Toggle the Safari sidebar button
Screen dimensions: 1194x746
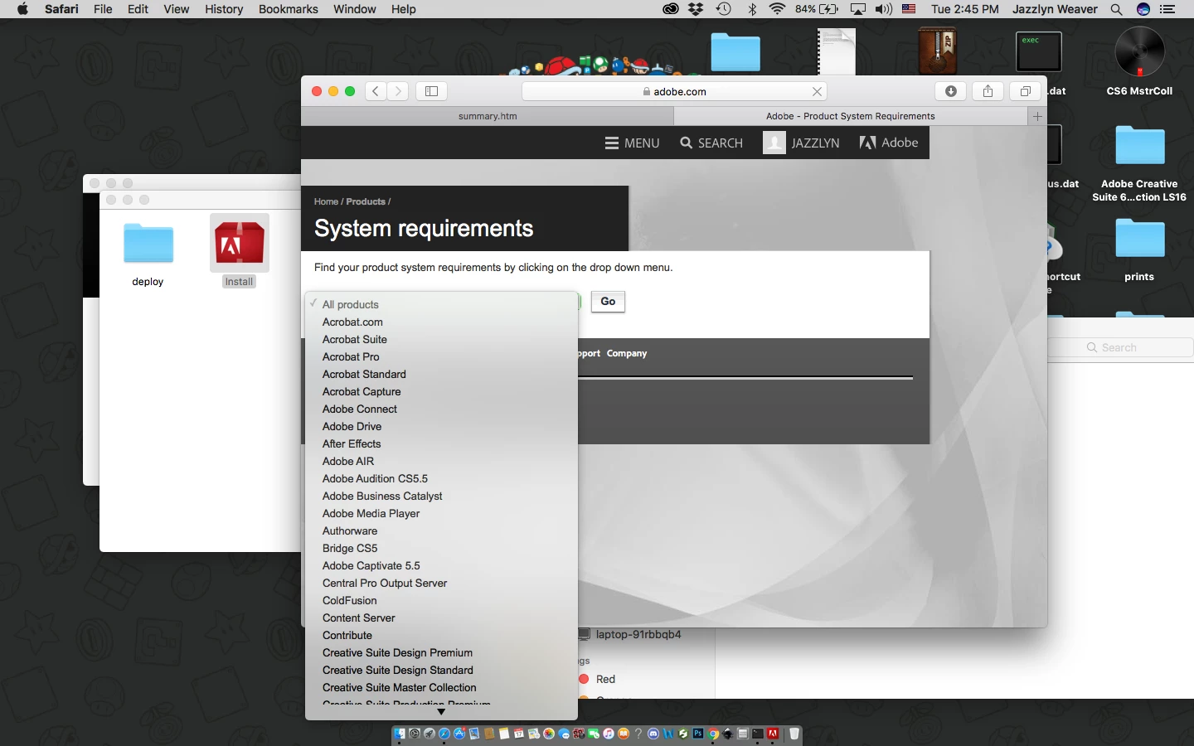coord(431,91)
